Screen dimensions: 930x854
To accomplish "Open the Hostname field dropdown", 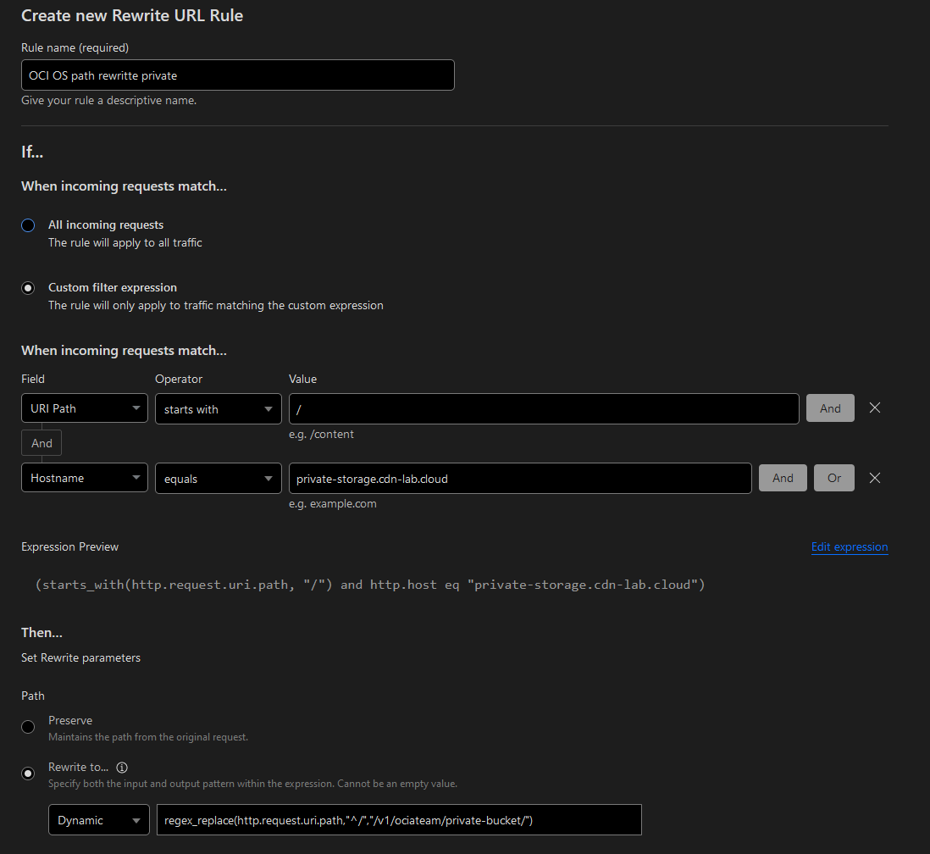I will (85, 478).
